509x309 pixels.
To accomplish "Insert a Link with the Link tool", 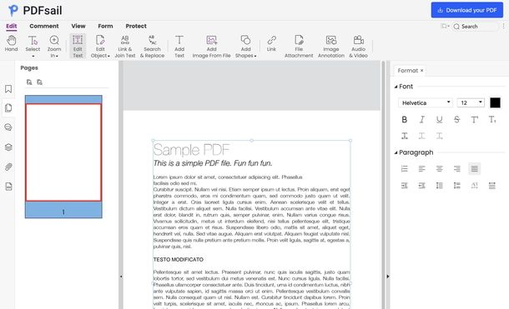I will (271, 43).
